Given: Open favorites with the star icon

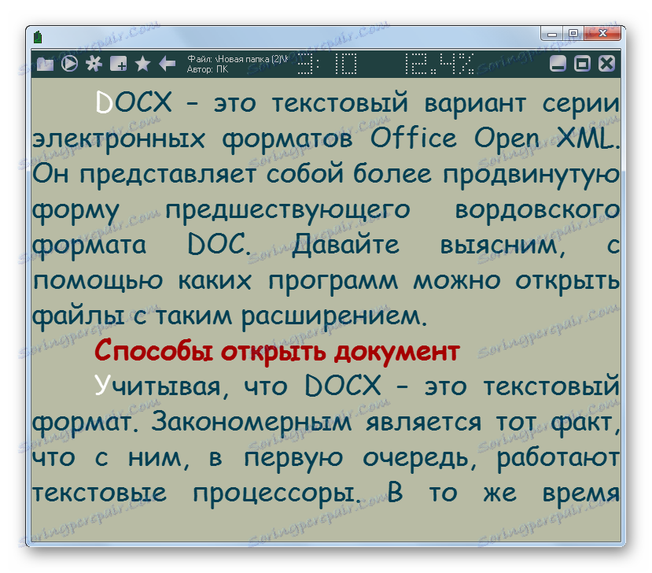Looking at the screenshot, I should point(142,64).
